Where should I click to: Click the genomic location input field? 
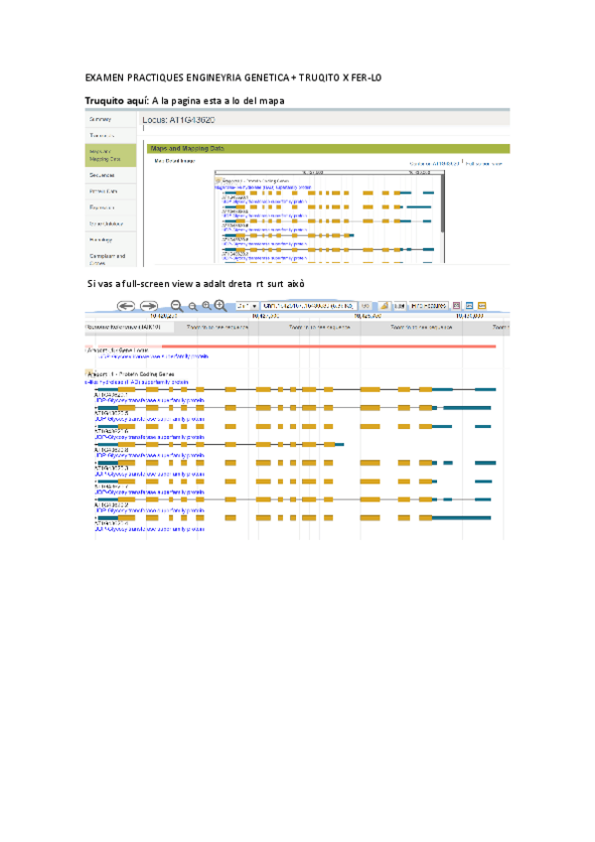[308, 306]
